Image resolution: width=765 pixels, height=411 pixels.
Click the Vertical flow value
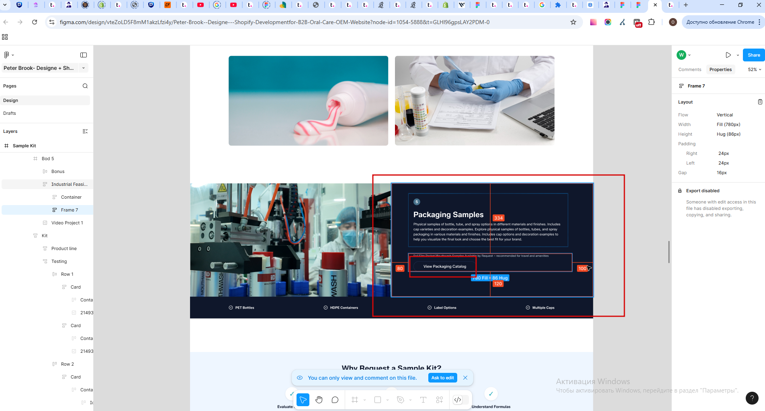(724, 115)
